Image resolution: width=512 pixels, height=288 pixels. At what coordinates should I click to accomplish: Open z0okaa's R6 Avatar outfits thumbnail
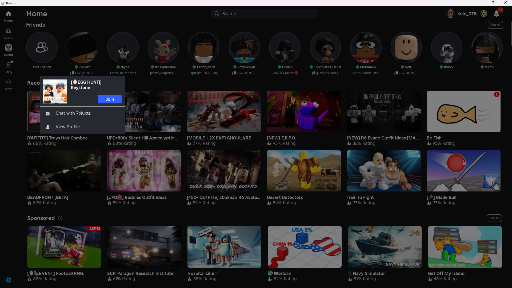point(224,171)
